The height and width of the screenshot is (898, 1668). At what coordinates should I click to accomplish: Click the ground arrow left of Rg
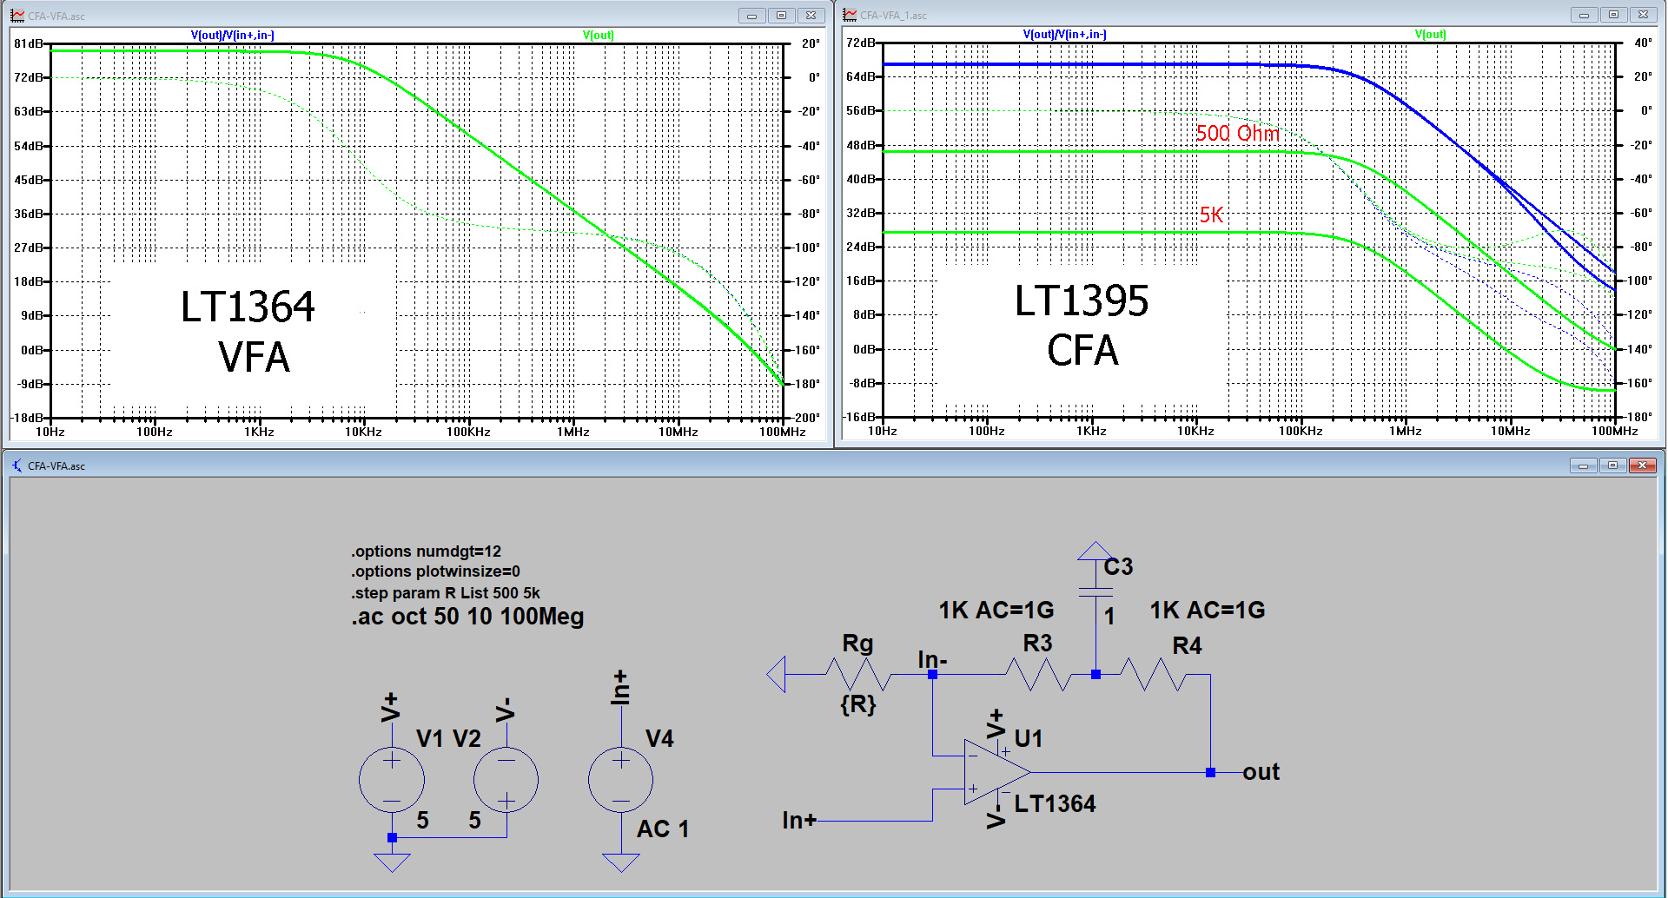coord(776,674)
